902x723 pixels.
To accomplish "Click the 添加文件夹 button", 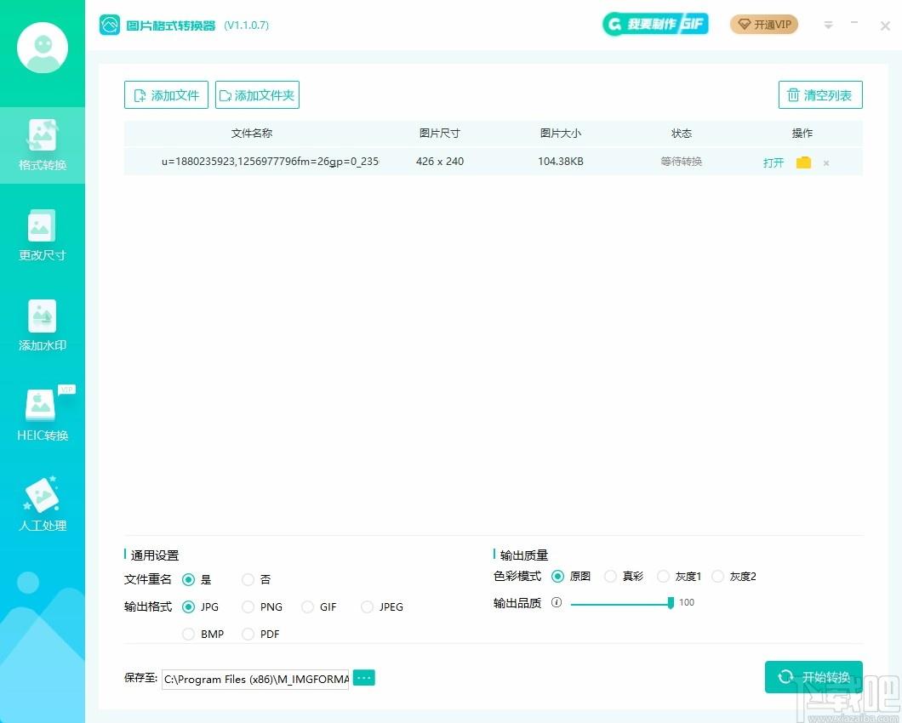I will pyautogui.click(x=257, y=95).
